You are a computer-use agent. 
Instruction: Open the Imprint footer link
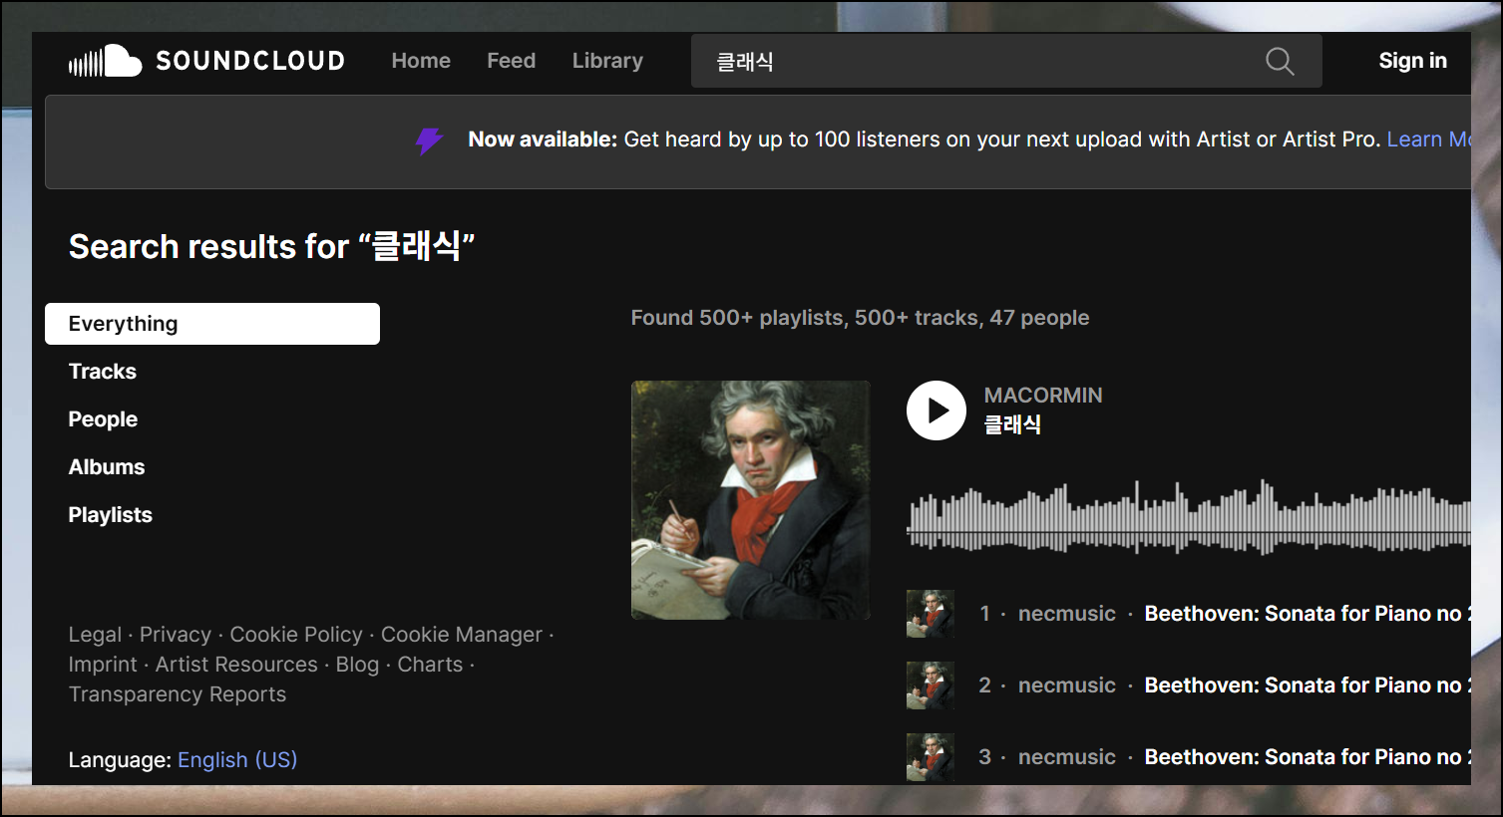click(103, 665)
